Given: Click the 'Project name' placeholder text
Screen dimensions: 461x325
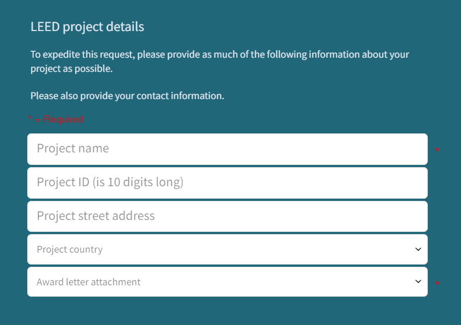Looking at the screenshot, I should 73,149.
